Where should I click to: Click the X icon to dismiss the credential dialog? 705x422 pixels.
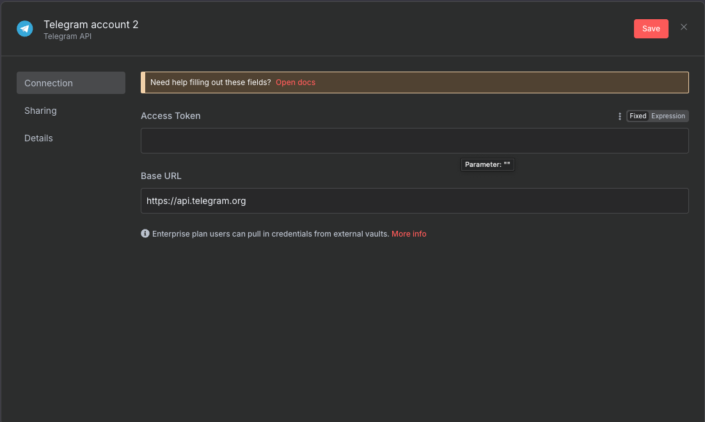pos(683,27)
